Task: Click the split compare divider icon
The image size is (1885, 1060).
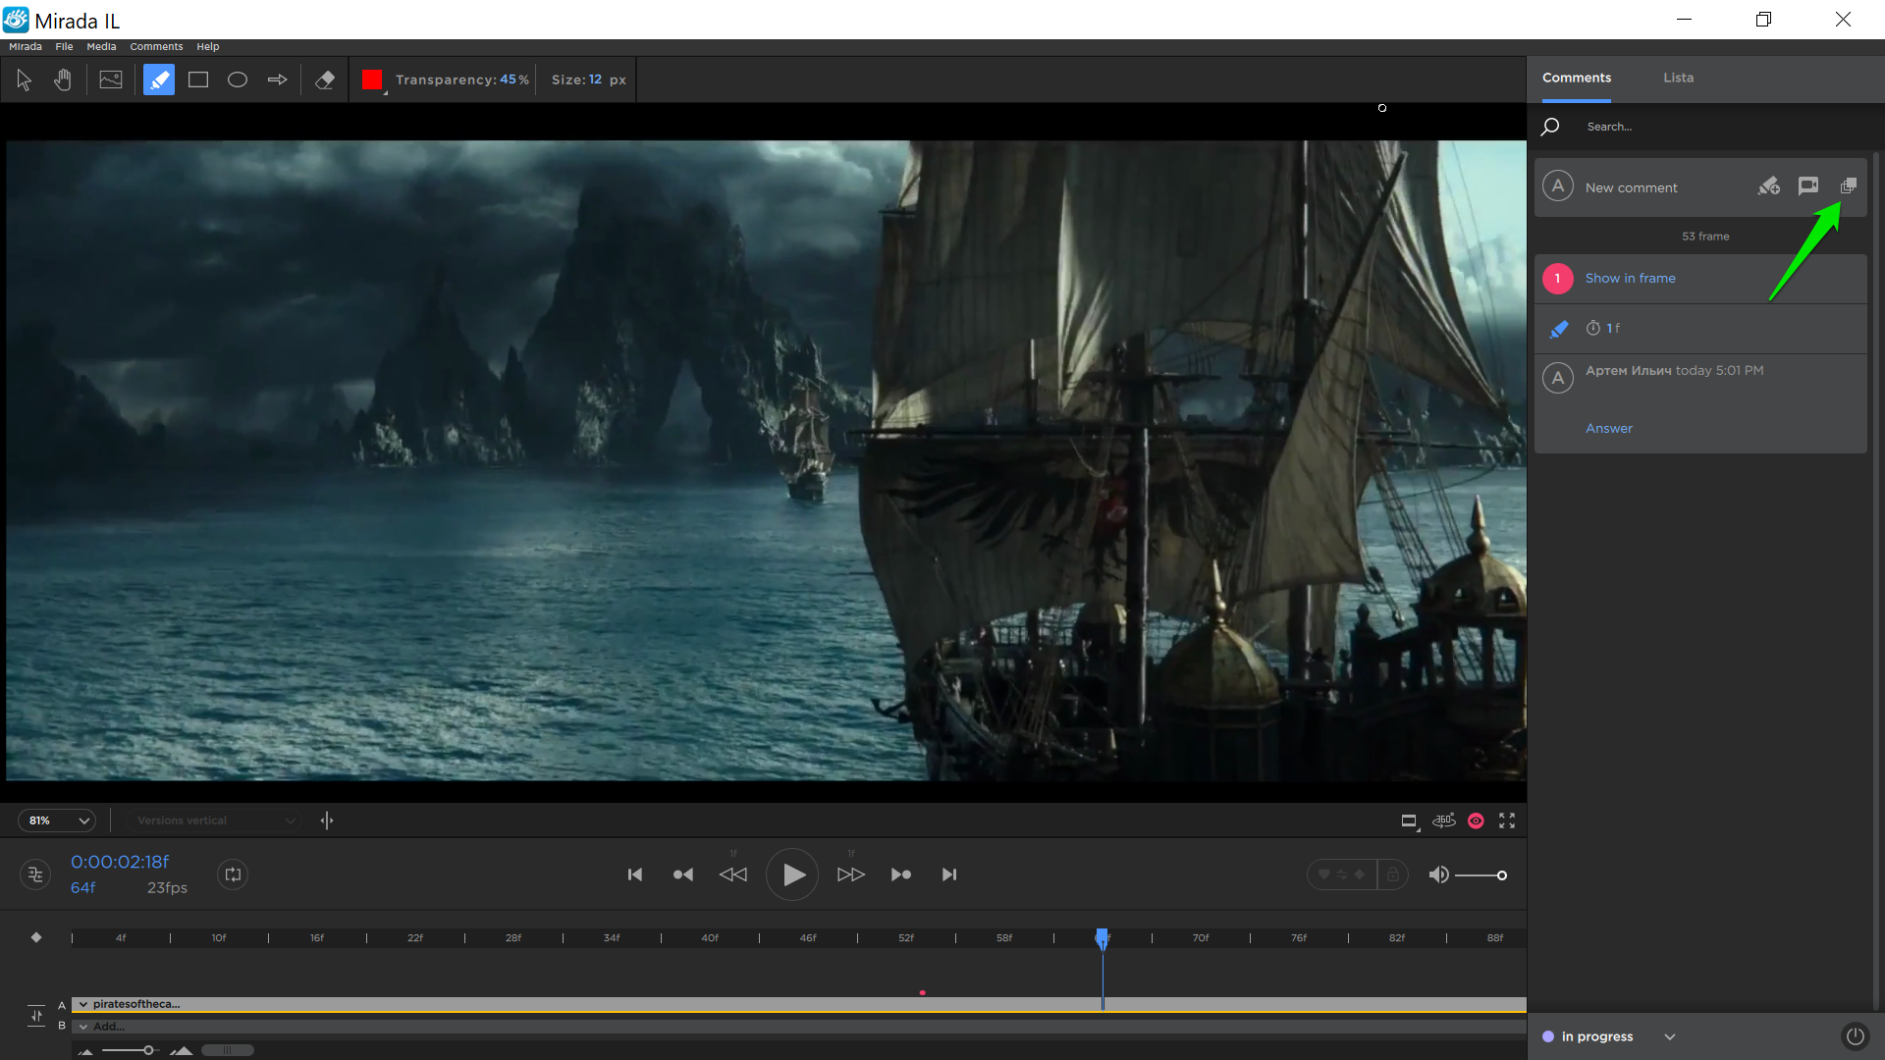Action: tap(327, 821)
